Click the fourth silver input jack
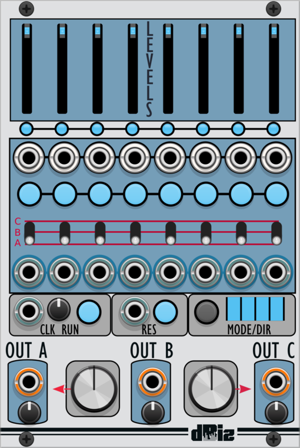Screen dimensions: 300x448 [x=135, y=158]
